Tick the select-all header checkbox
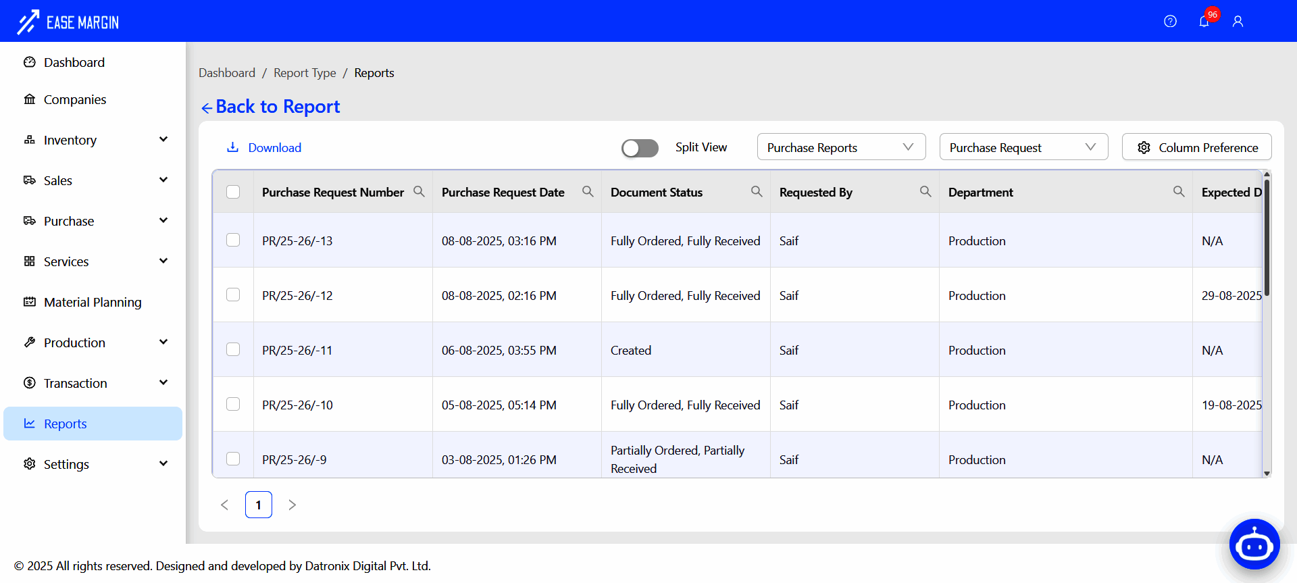The height and width of the screenshot is (583, 1297). tap(233, 192)
